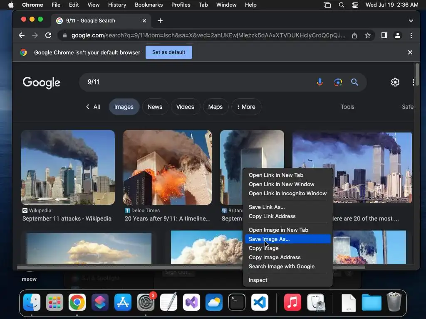The image size is (426, 319).
Task: Bookmark this page with the star icon
Action: pyautogui.click(x=368, y=35)
